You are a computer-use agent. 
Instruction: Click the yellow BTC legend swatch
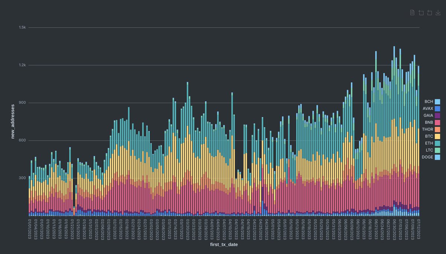pos(437,137)
